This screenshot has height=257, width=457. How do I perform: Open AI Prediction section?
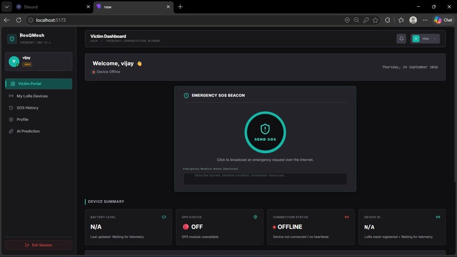tap(39, 131)
